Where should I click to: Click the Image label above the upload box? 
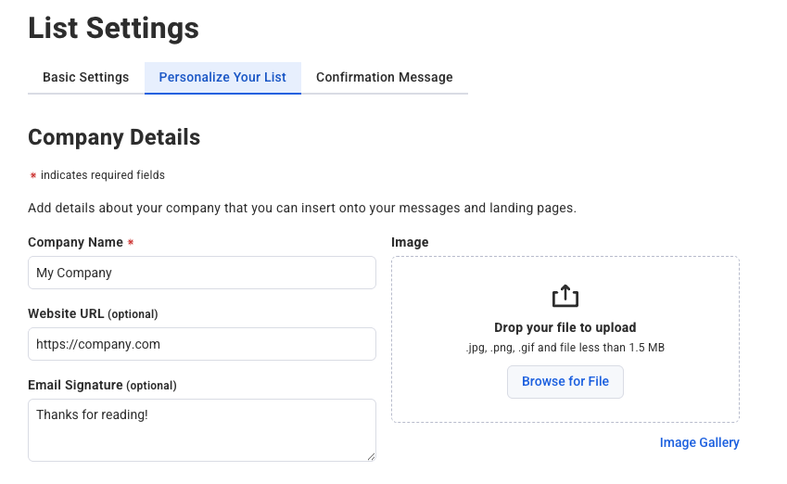pos(410,242)
